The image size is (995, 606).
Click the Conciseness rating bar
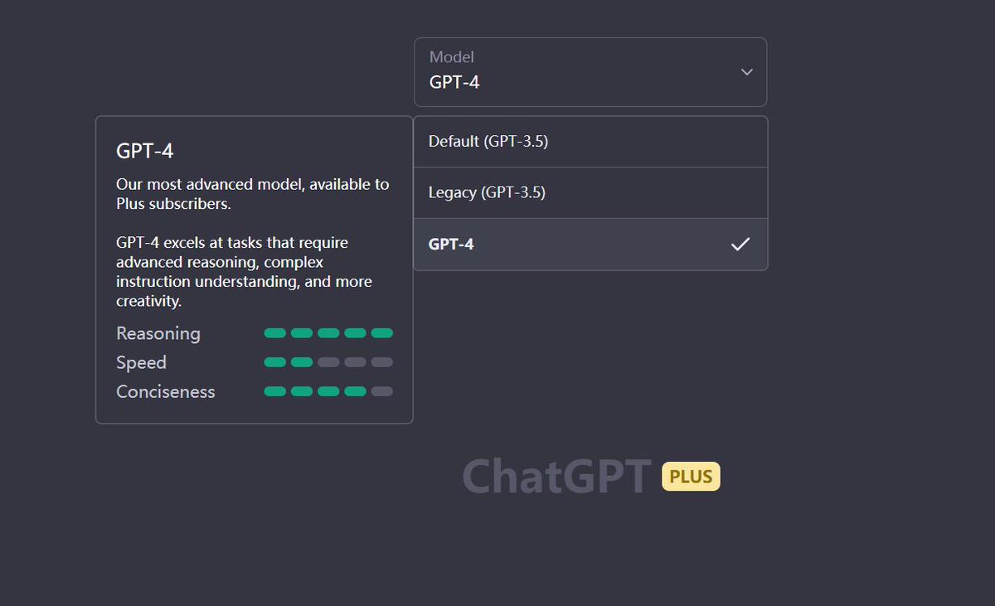328,391
